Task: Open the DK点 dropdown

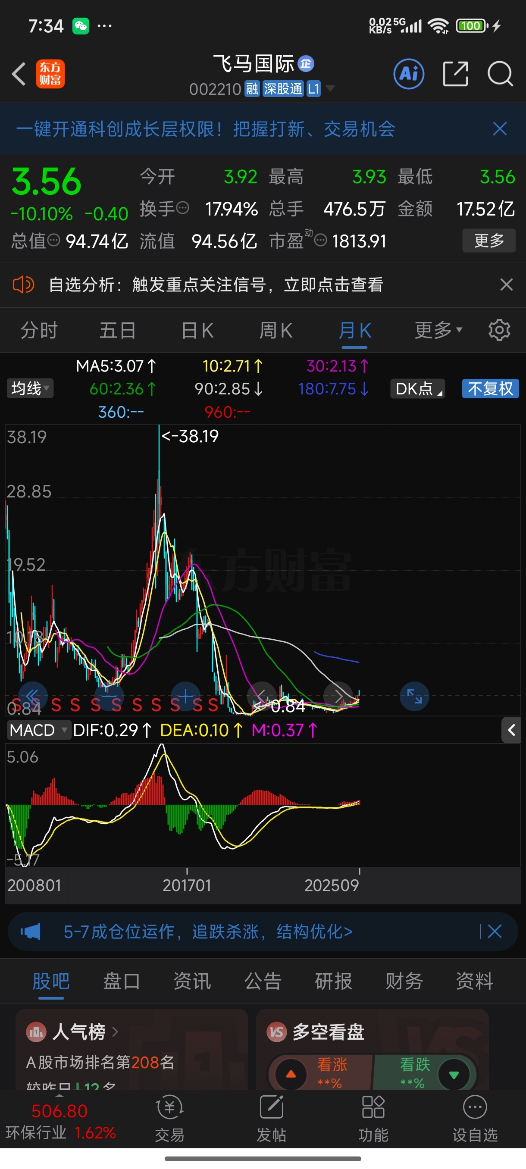Action: point(417,388)
